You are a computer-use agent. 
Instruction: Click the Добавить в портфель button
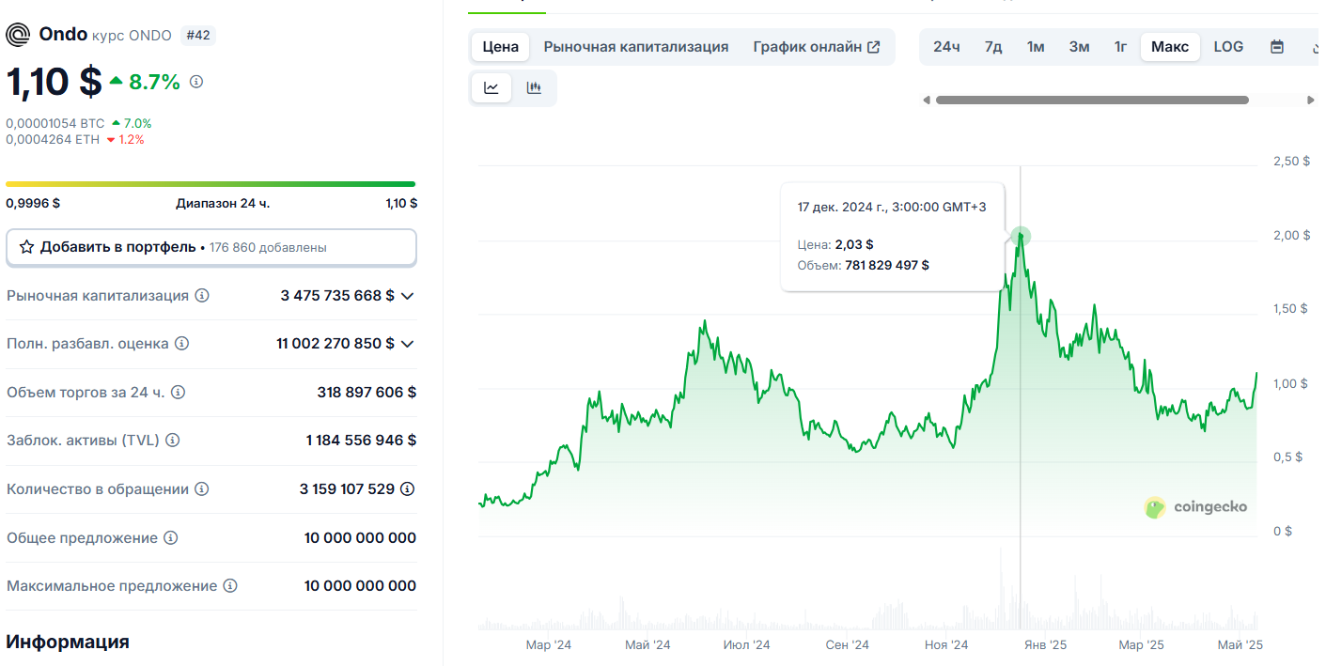[x=211, y=247]
